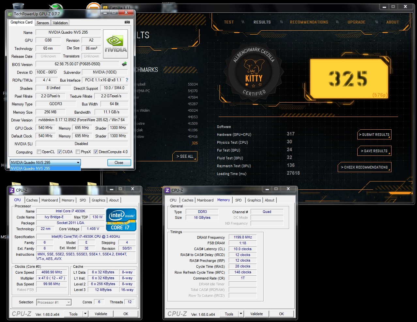Toggle the CUDA checkbox
Viewport: 417px width, 322px height.
pyautogui.click(x=60, y=152)
